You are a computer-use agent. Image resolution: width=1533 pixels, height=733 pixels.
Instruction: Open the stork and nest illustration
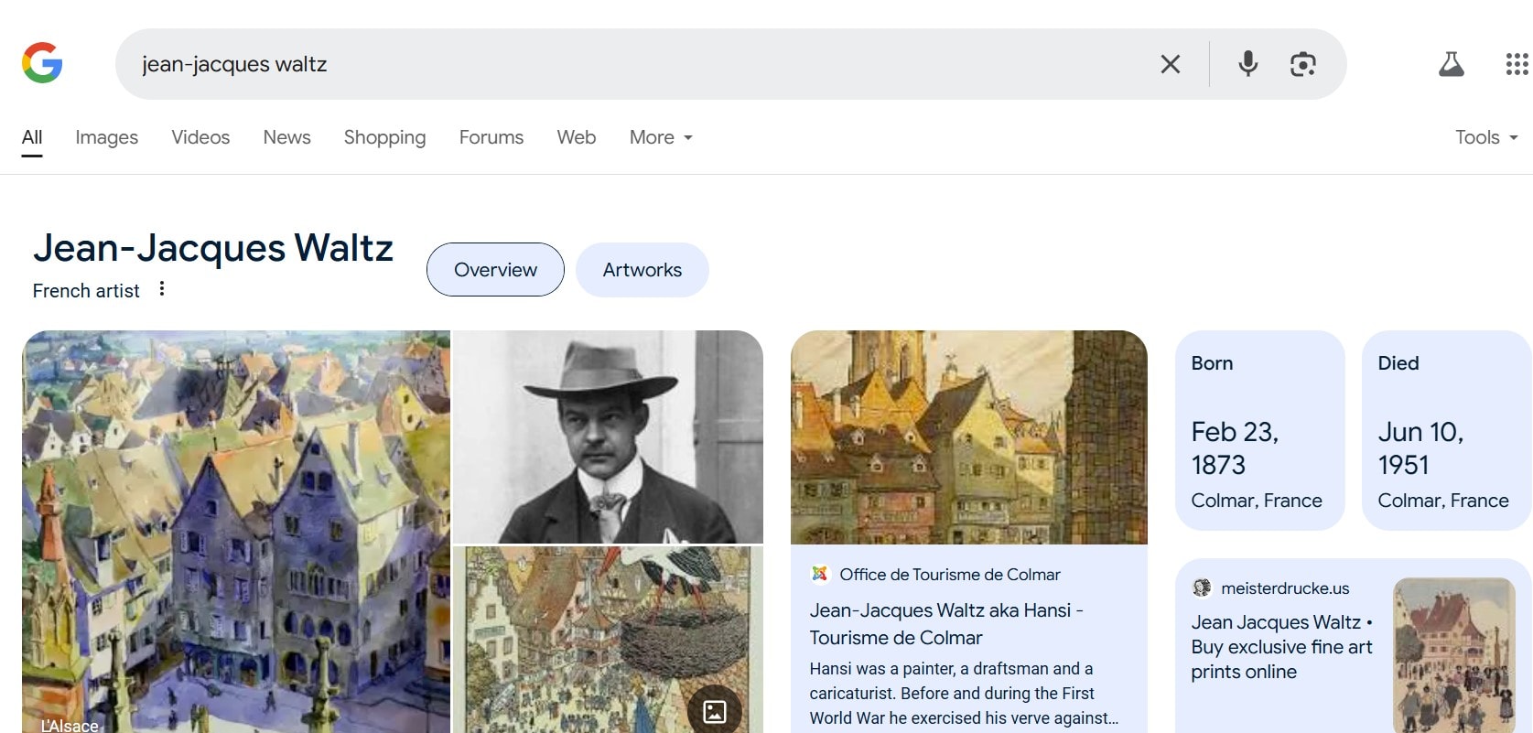click(609, 640)
